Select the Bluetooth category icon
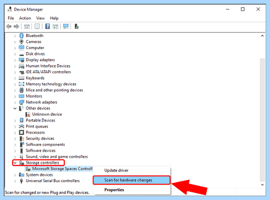Viewport: 270px width, 200px height. tap(21, 36)
